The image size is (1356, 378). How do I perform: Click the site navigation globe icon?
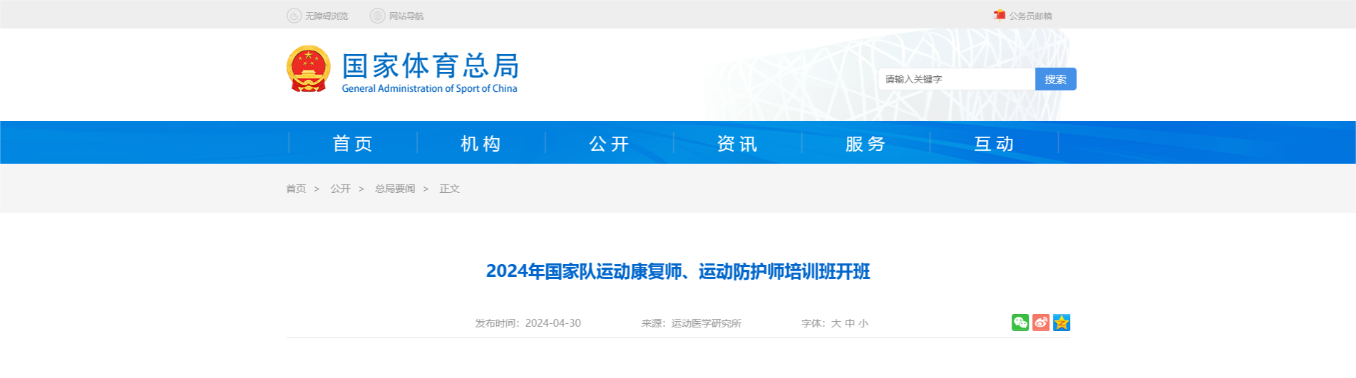click(377, 16)
